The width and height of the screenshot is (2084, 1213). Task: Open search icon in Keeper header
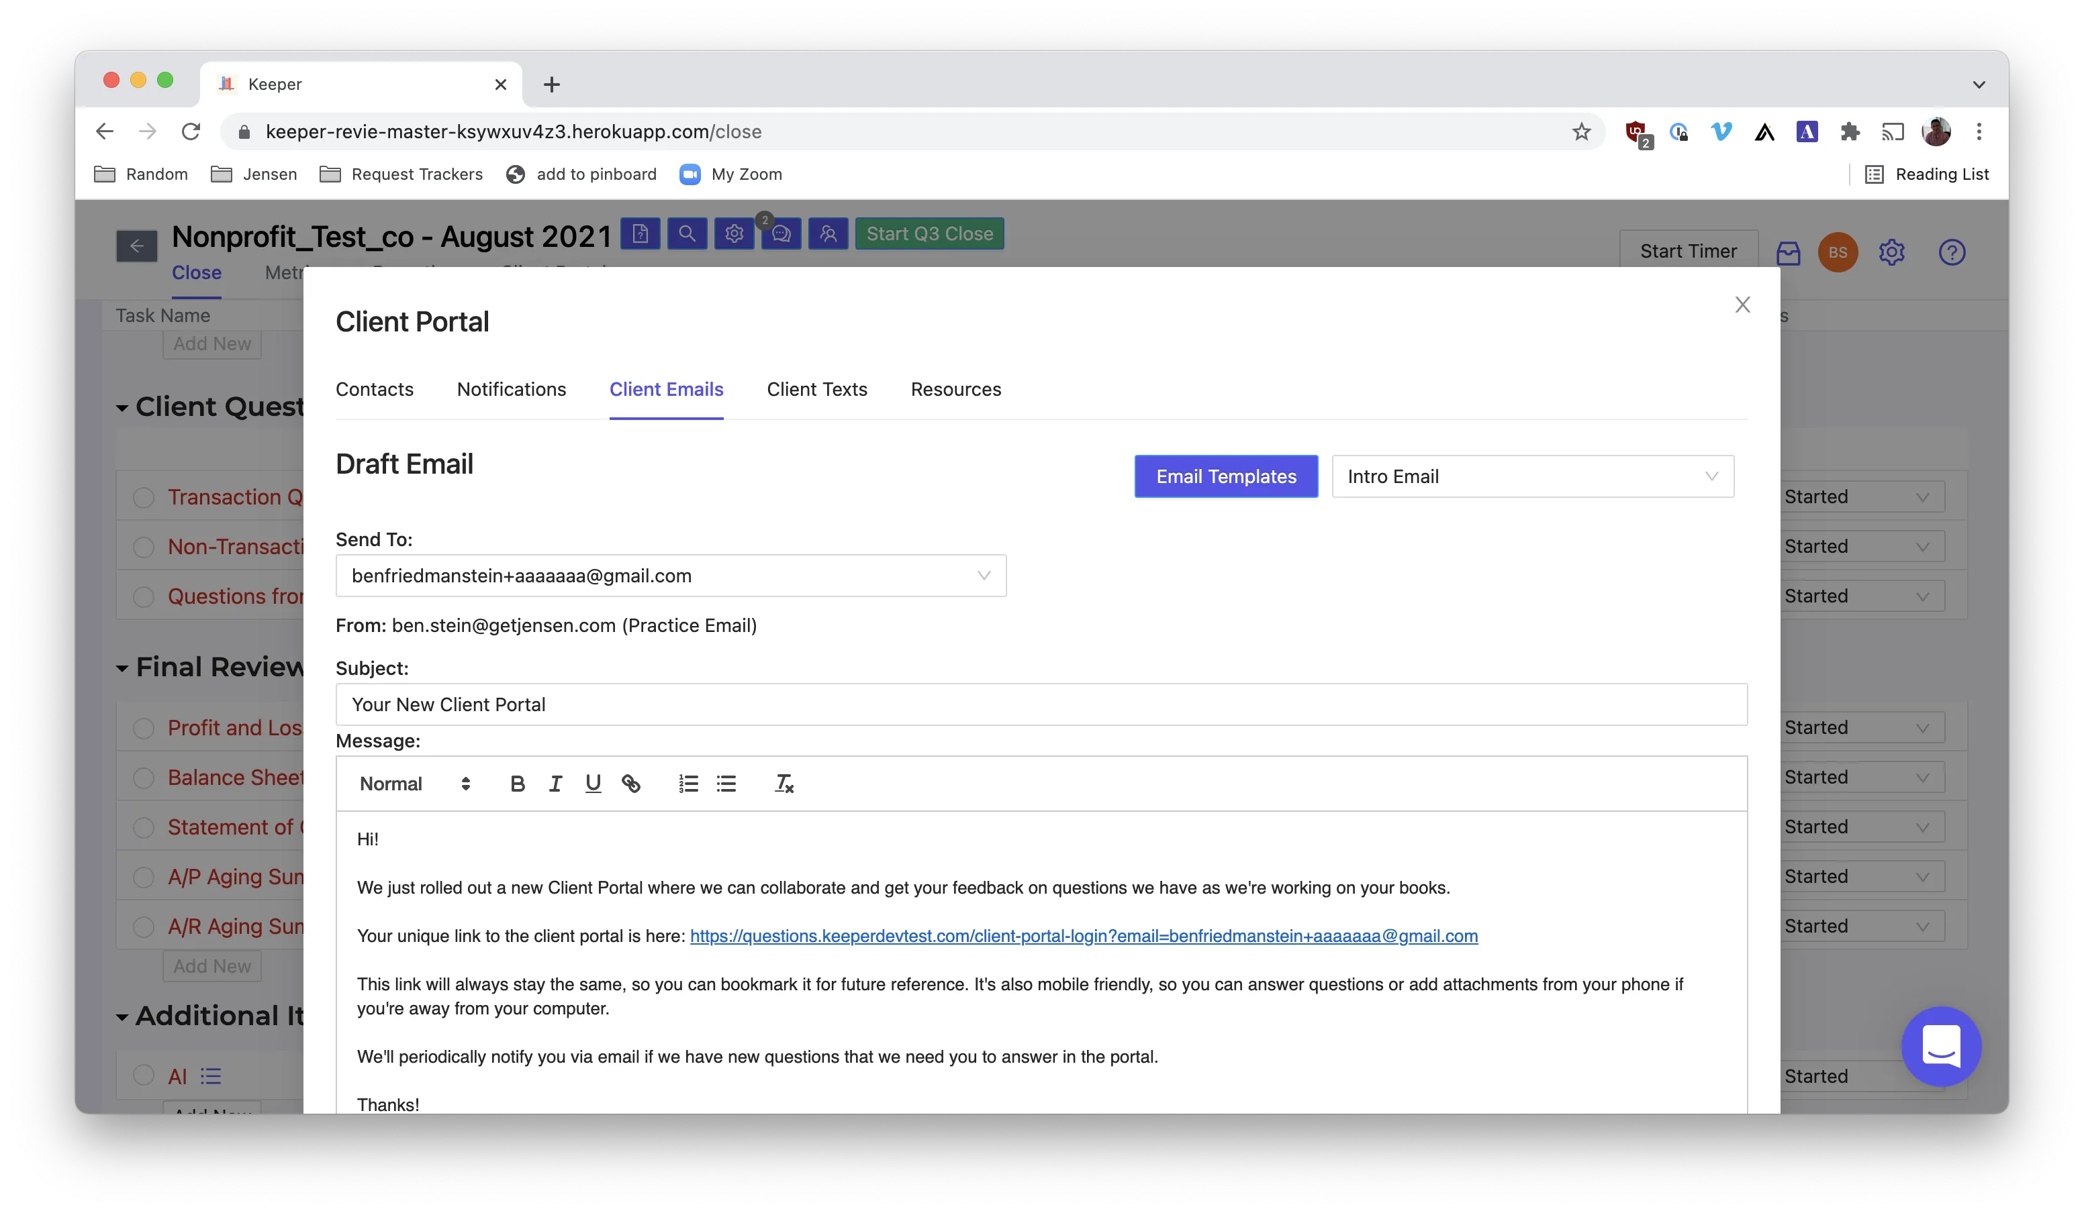[x=688, y=234]
